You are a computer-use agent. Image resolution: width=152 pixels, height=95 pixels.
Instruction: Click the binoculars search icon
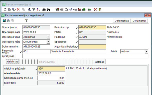pos(48,9)
